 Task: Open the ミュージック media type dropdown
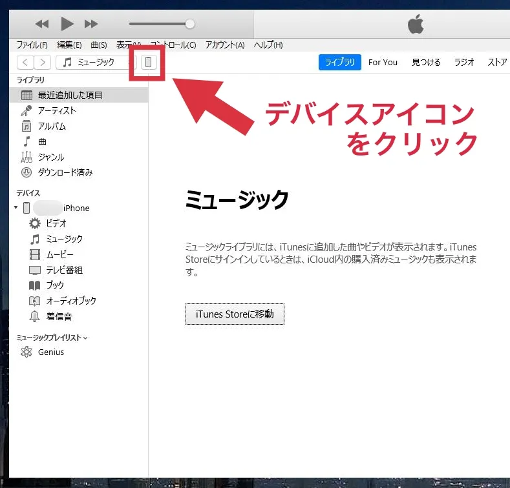click(96, 63)
